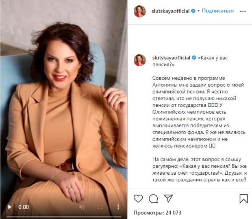
Task: Toggle fullscreen video mode
Action: [100, 207]
